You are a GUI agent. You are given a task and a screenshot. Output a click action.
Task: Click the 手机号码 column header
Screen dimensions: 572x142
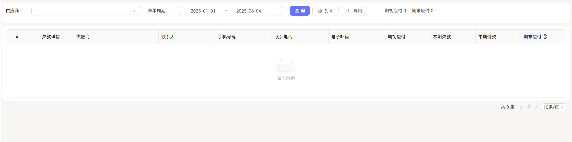click(243, 37)
